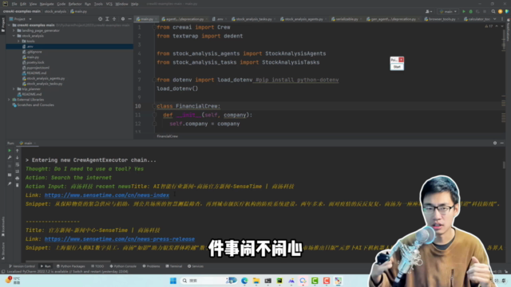The width and height of the screenshot is (511, 287).
Task: Click stock_analysis breadcrumb in navigation bar
Action: [x=55, y=11]
